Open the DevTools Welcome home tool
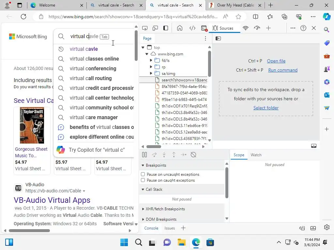Screen dimensions: 334x250 point(180,28)
